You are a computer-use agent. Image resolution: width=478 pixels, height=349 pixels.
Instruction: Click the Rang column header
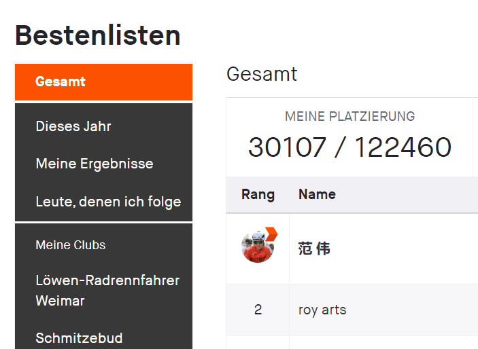point(258,194)
